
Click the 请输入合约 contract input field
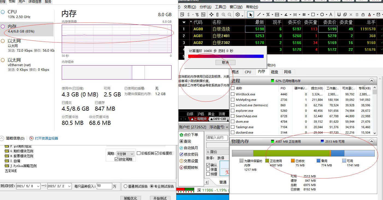pos(217,137)
